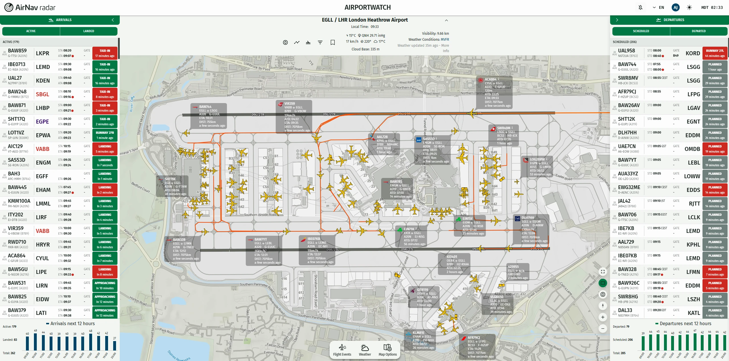Select the AIC129 arrival row
The image size is (729, 361).
coord(60,149)
